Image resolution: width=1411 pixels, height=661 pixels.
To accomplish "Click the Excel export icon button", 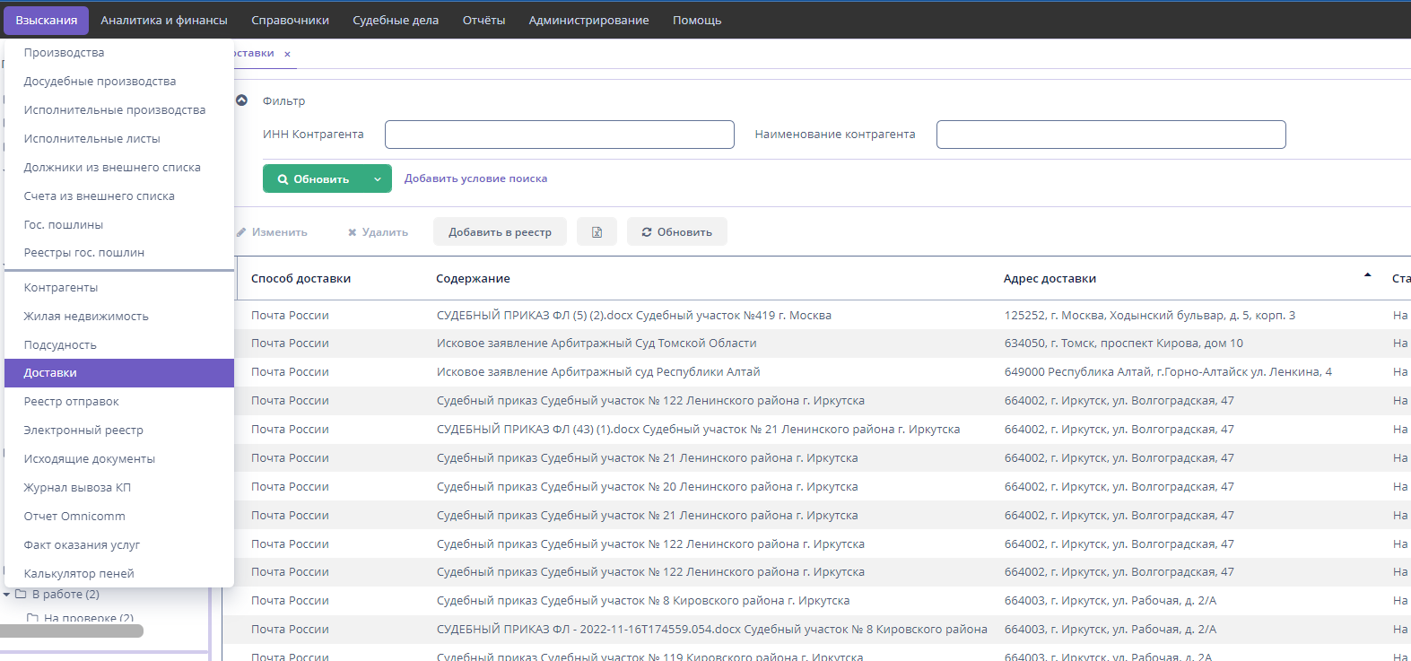I will coord(597,232).
